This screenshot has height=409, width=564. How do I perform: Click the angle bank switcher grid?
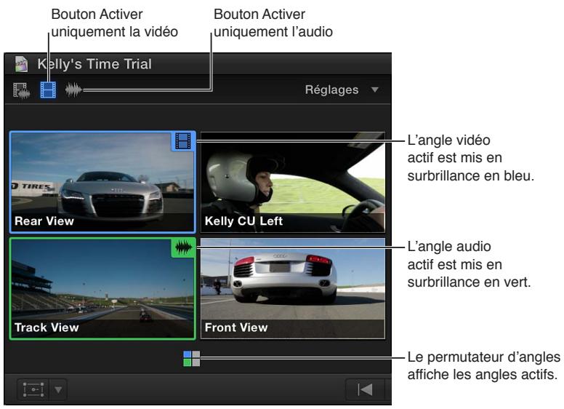point(191,359)
